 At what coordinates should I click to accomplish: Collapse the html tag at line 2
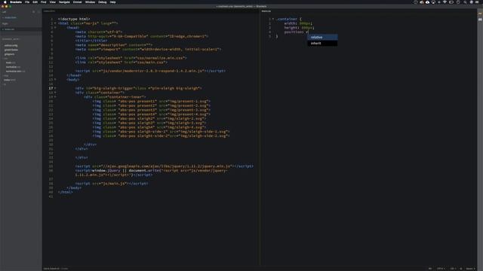[55, 23]
